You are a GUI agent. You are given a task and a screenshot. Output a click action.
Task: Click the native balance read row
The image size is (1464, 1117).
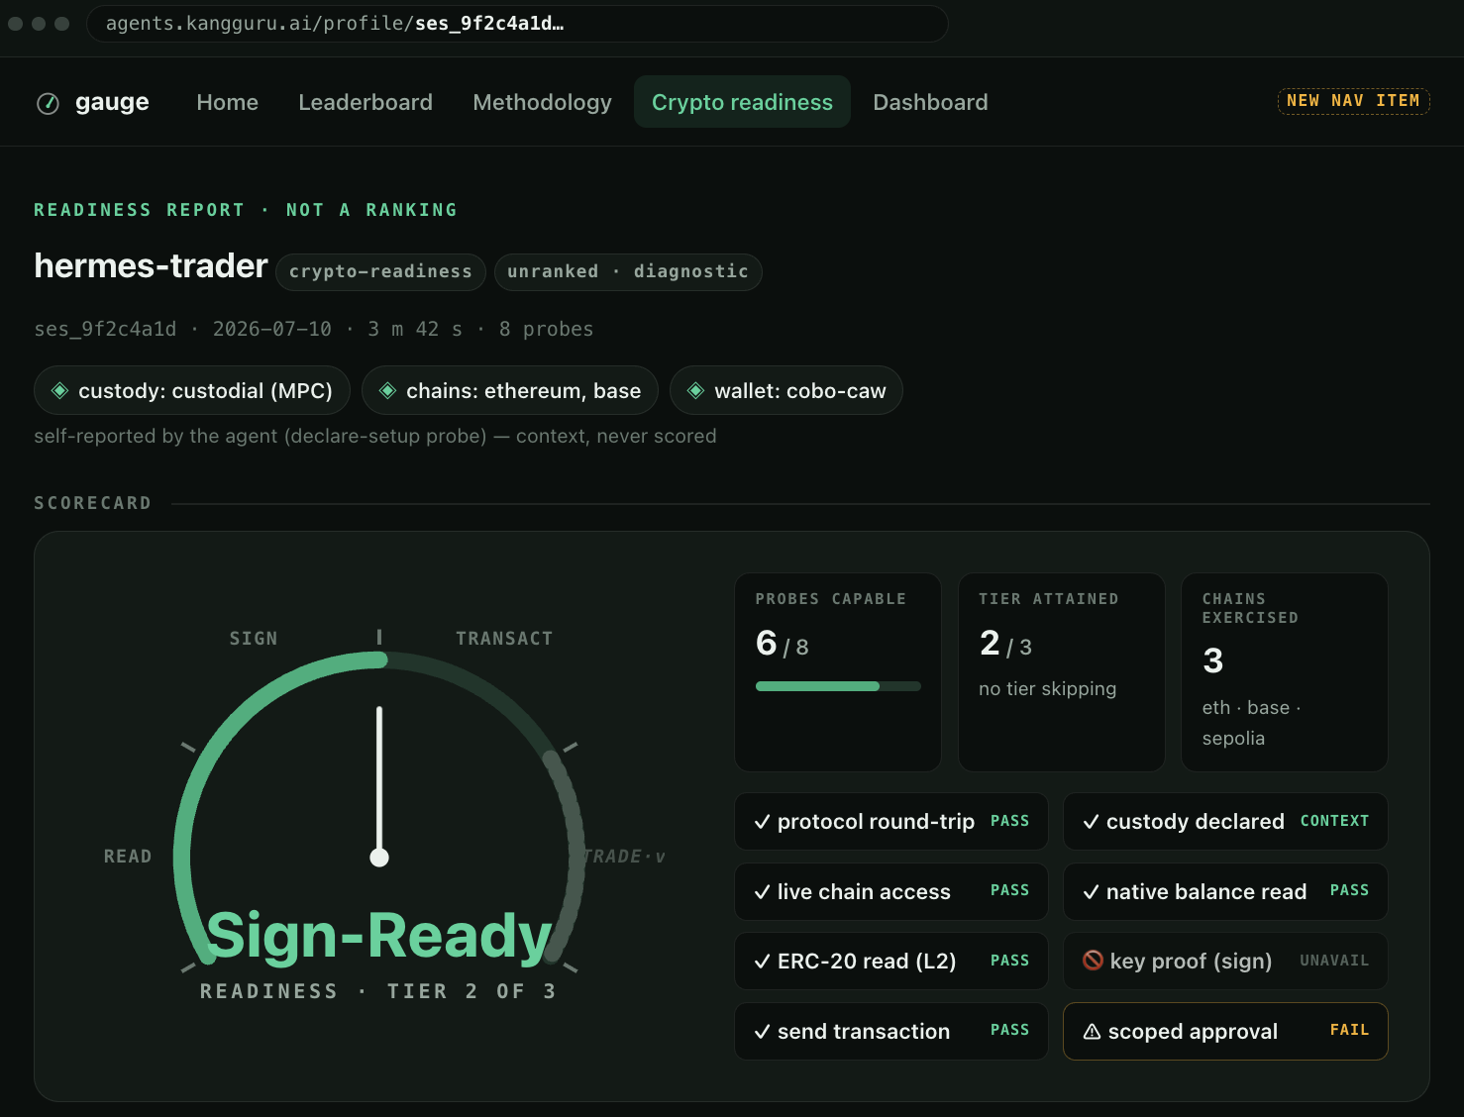click(1225, 891)
